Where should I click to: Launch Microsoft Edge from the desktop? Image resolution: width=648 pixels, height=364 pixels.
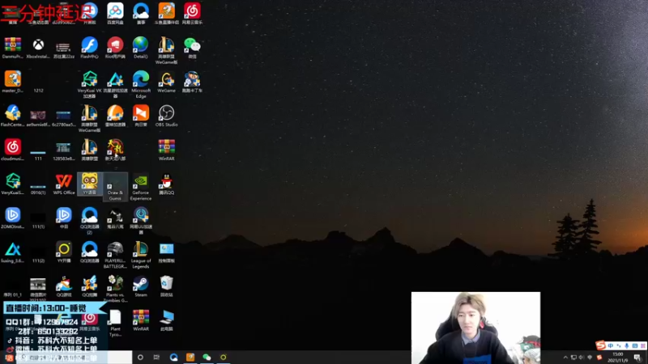[x=141, y=84]
